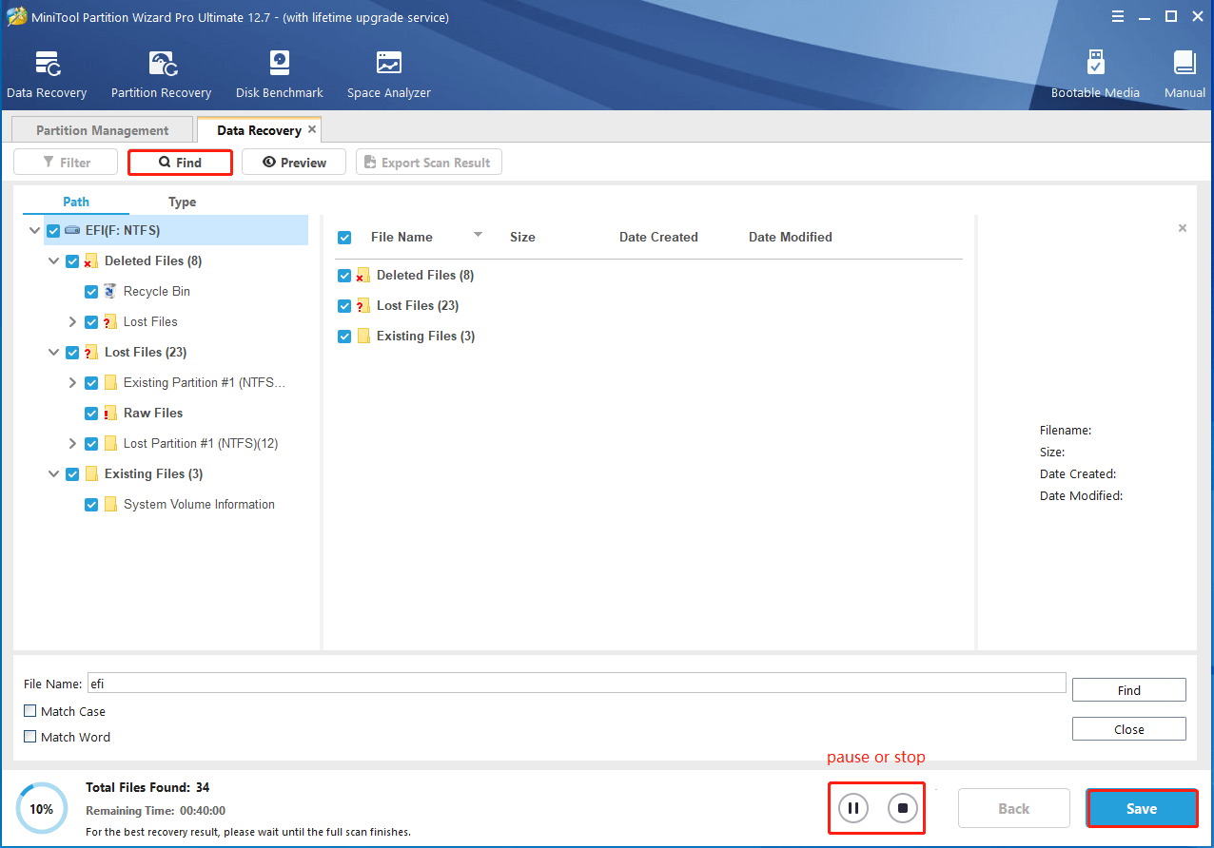Viewport: 1214px width, 848px height.
Task: Open the Manual icon
Action: coord(1185,64)
